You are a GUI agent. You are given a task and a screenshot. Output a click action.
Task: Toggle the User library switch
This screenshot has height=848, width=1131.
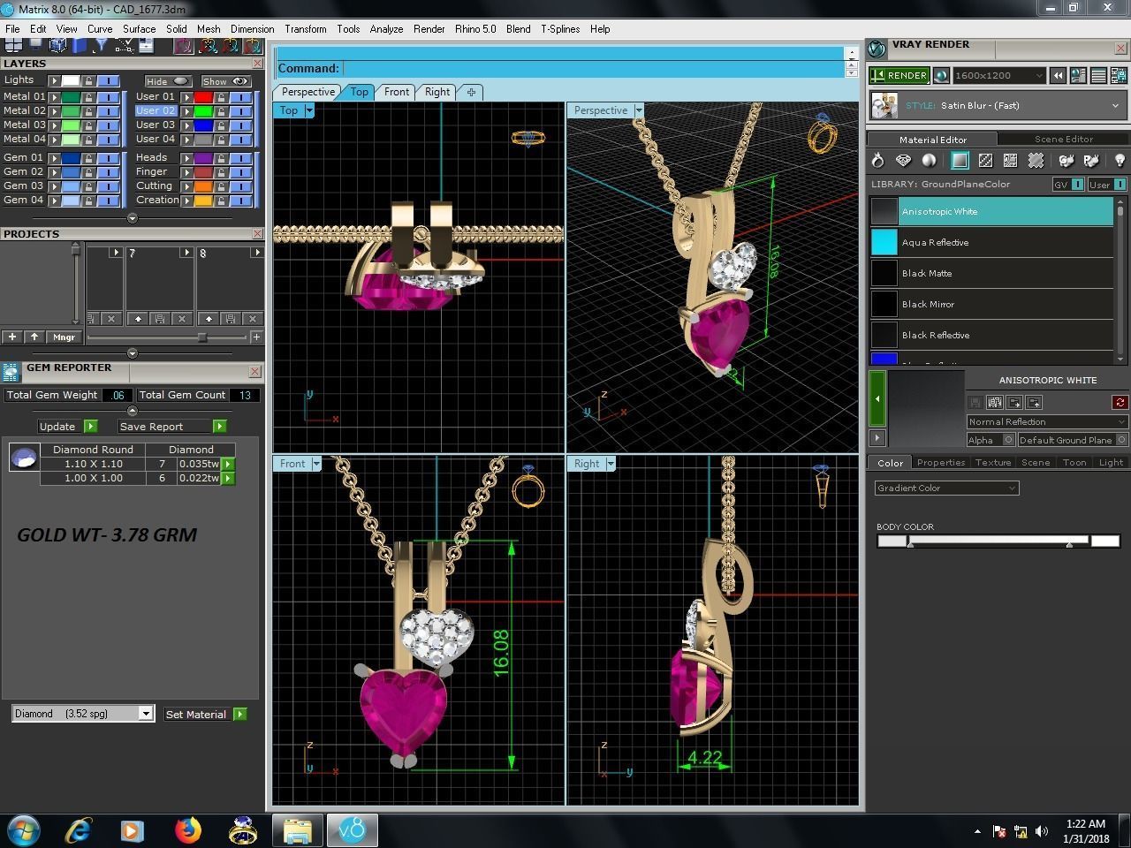[1106, 184]
